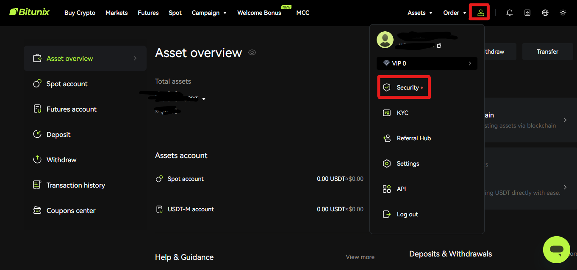Image resolution: width=577 pixels, height=270 pixels.
Task: Click the Help & Guidance heading
Action: coord(184,257)
